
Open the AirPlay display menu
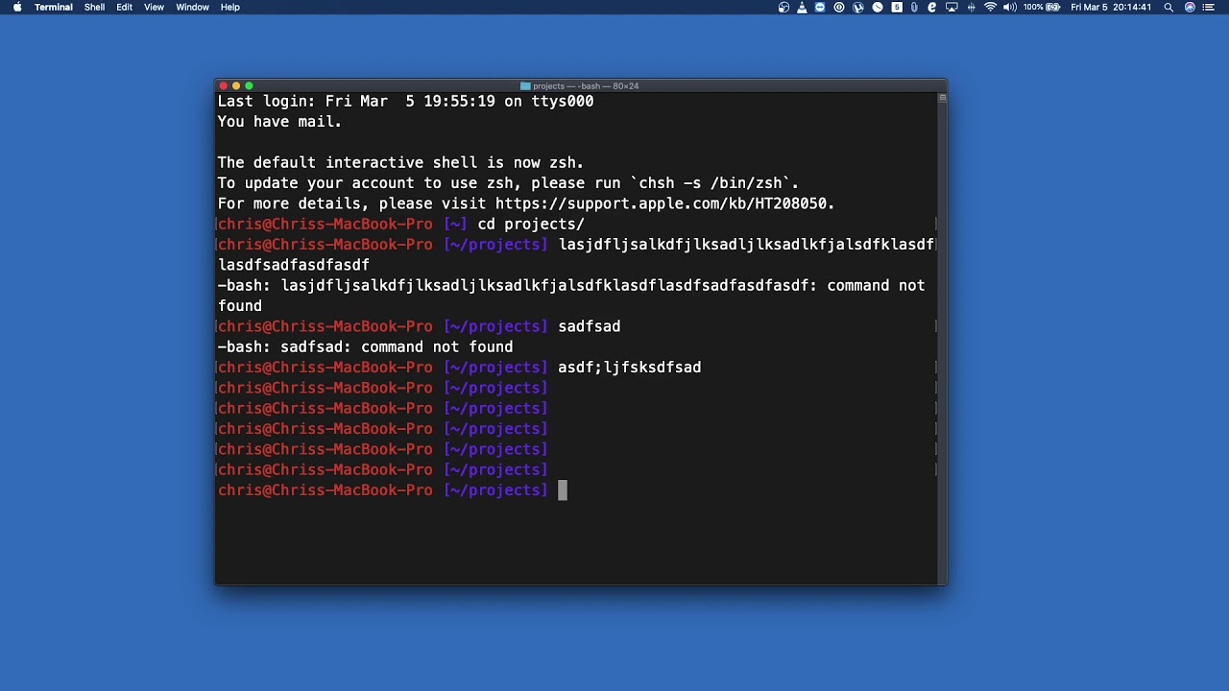click(952, 7)
